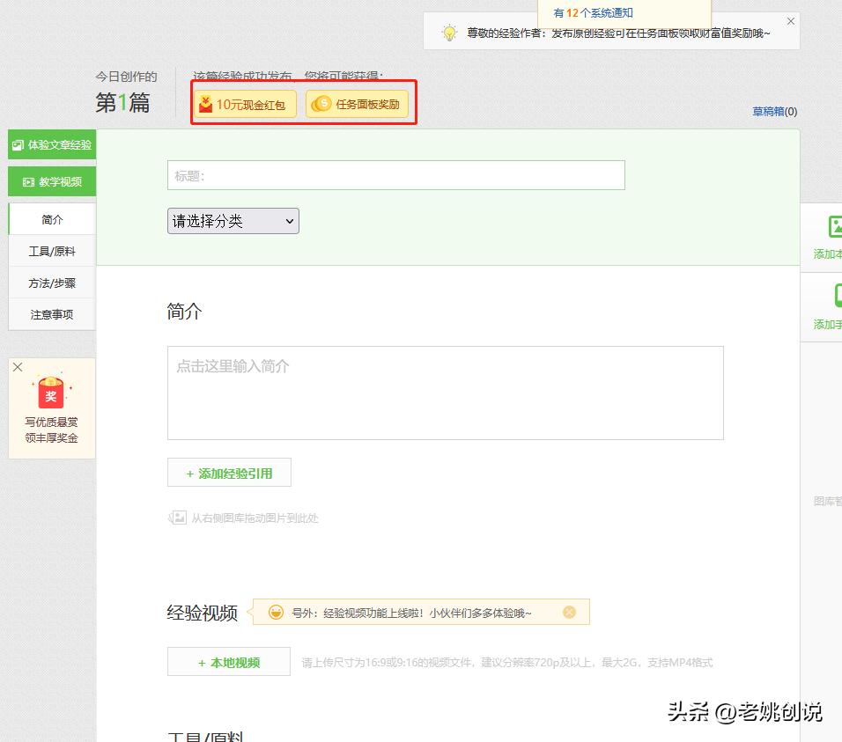Click the green add image icon at right
This screenshot has width=842, height=742.
coord(834,227)
